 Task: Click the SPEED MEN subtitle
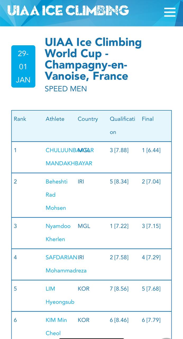pos(66,89)
